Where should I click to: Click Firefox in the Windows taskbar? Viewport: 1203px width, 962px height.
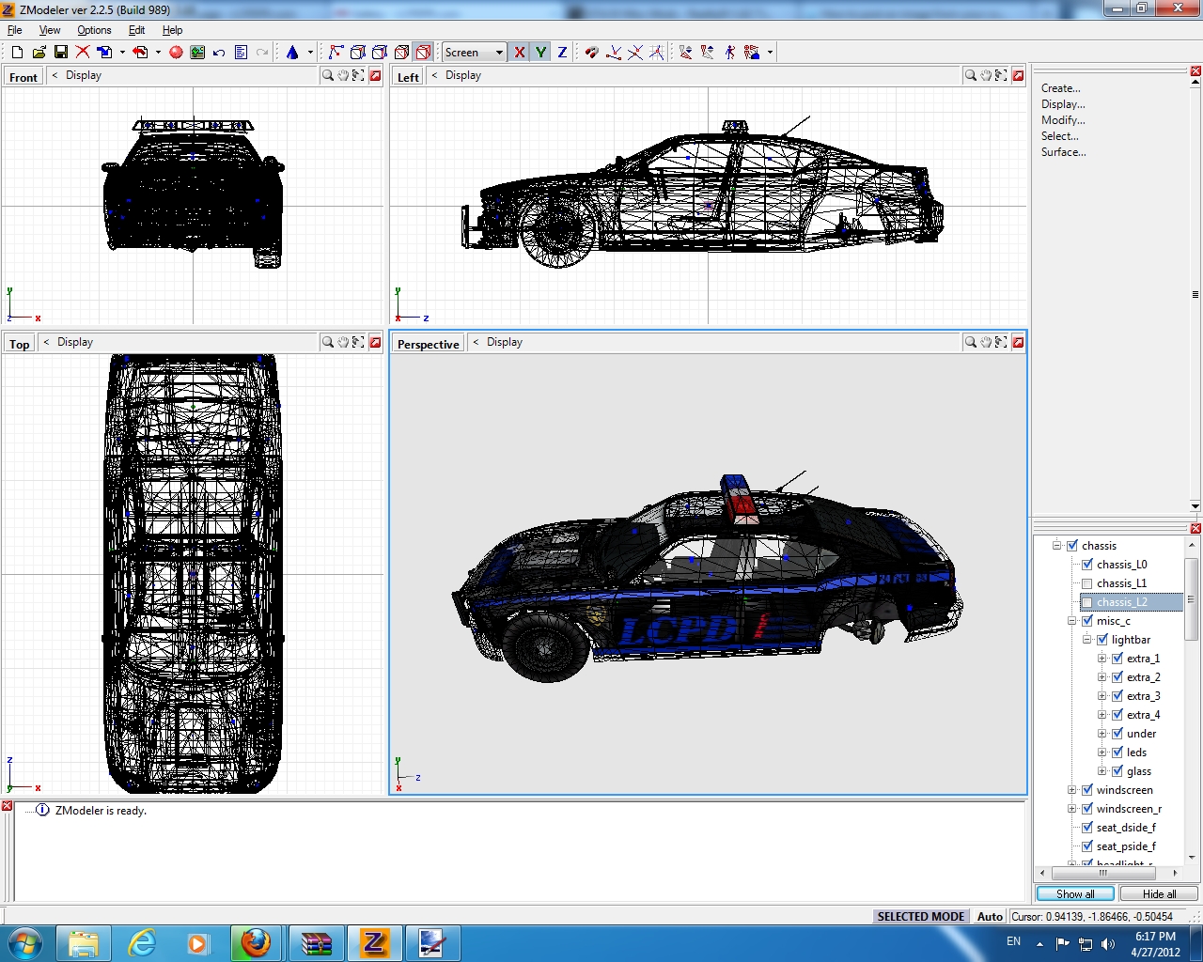(256, 942)
